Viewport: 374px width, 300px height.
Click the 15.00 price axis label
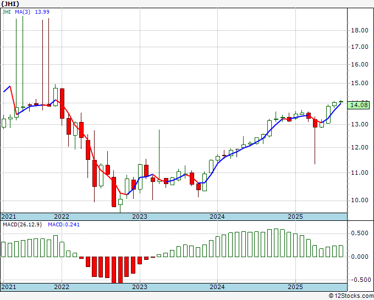coord(360,83)
